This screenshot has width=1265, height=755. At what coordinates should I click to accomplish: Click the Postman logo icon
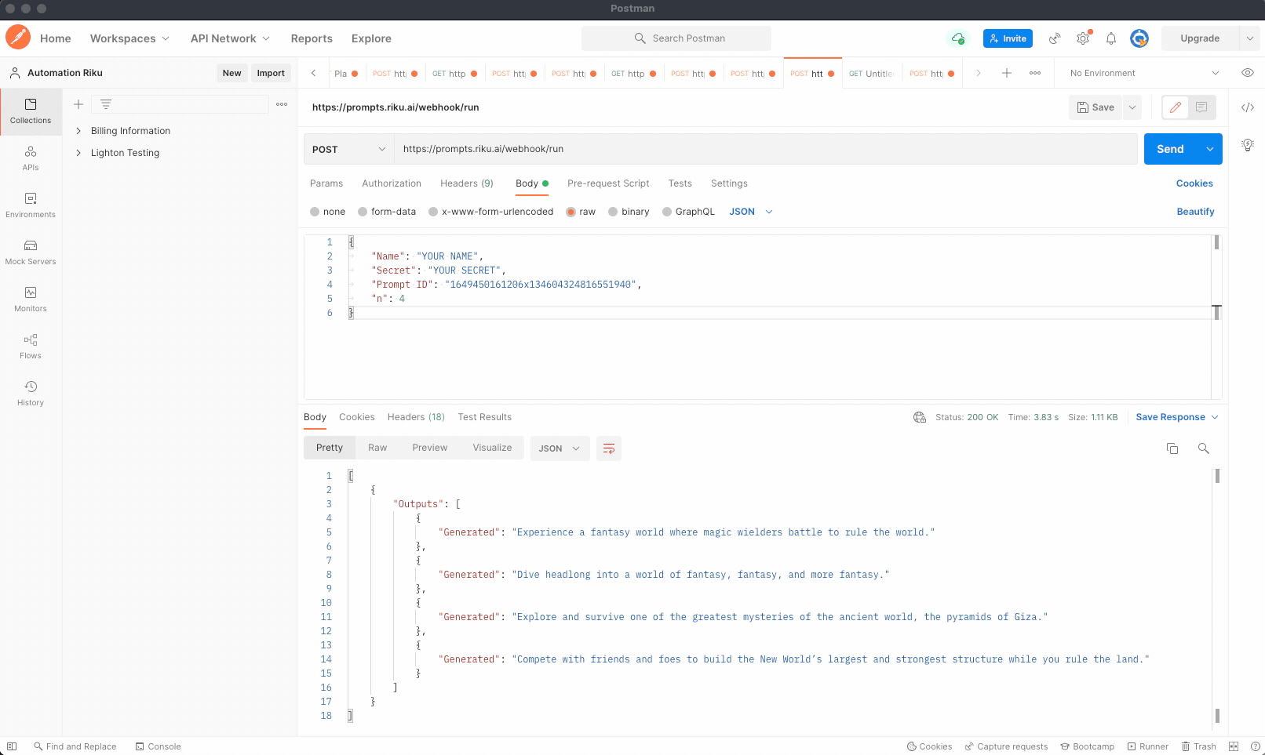(18, 38)
